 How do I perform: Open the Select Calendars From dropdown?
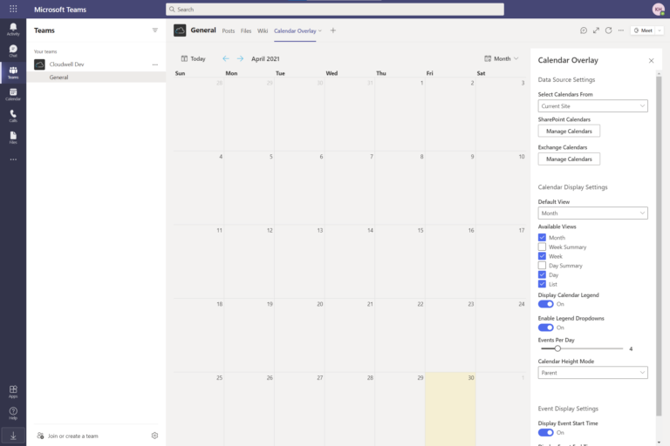tap(592, 106)
